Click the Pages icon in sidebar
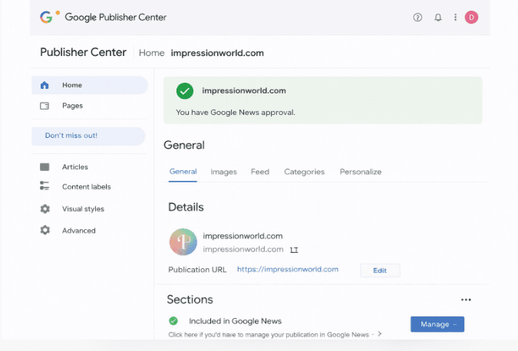The height and width of the screenshot is (351, 518). (45, 106)
